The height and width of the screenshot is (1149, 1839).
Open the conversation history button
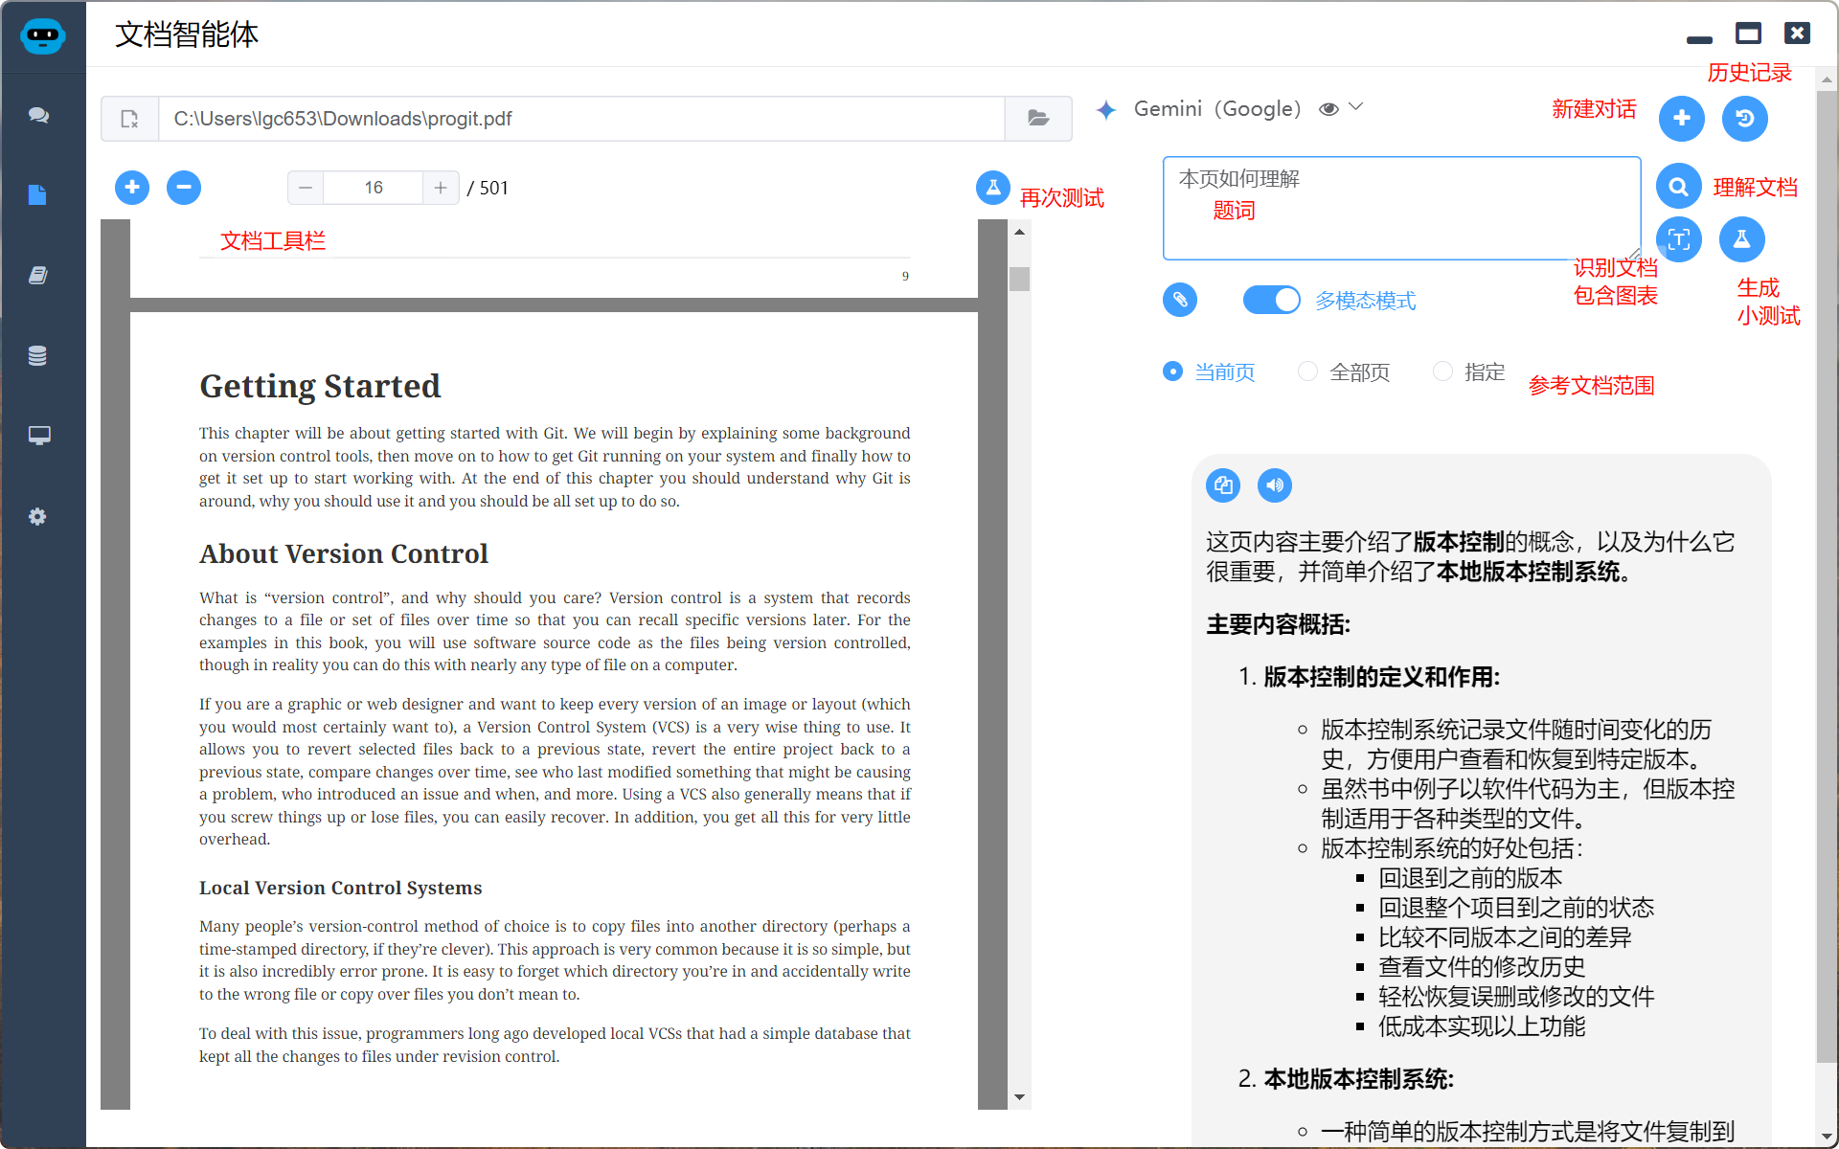(1745, 119)
